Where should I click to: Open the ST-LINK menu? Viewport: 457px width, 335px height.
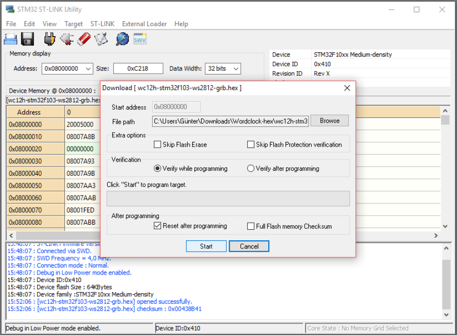pyautogui.click(x=102, y=24)
